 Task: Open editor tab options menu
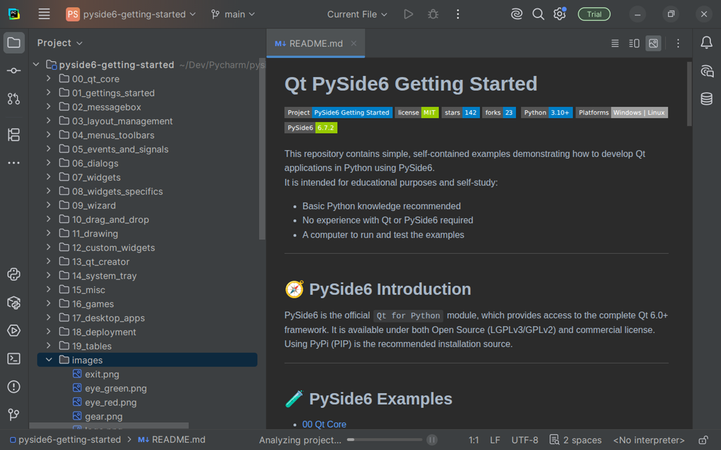(x=678, y=43)
